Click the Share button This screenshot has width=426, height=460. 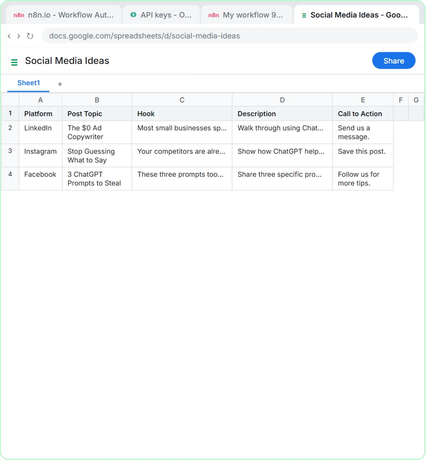coord(394,61)
